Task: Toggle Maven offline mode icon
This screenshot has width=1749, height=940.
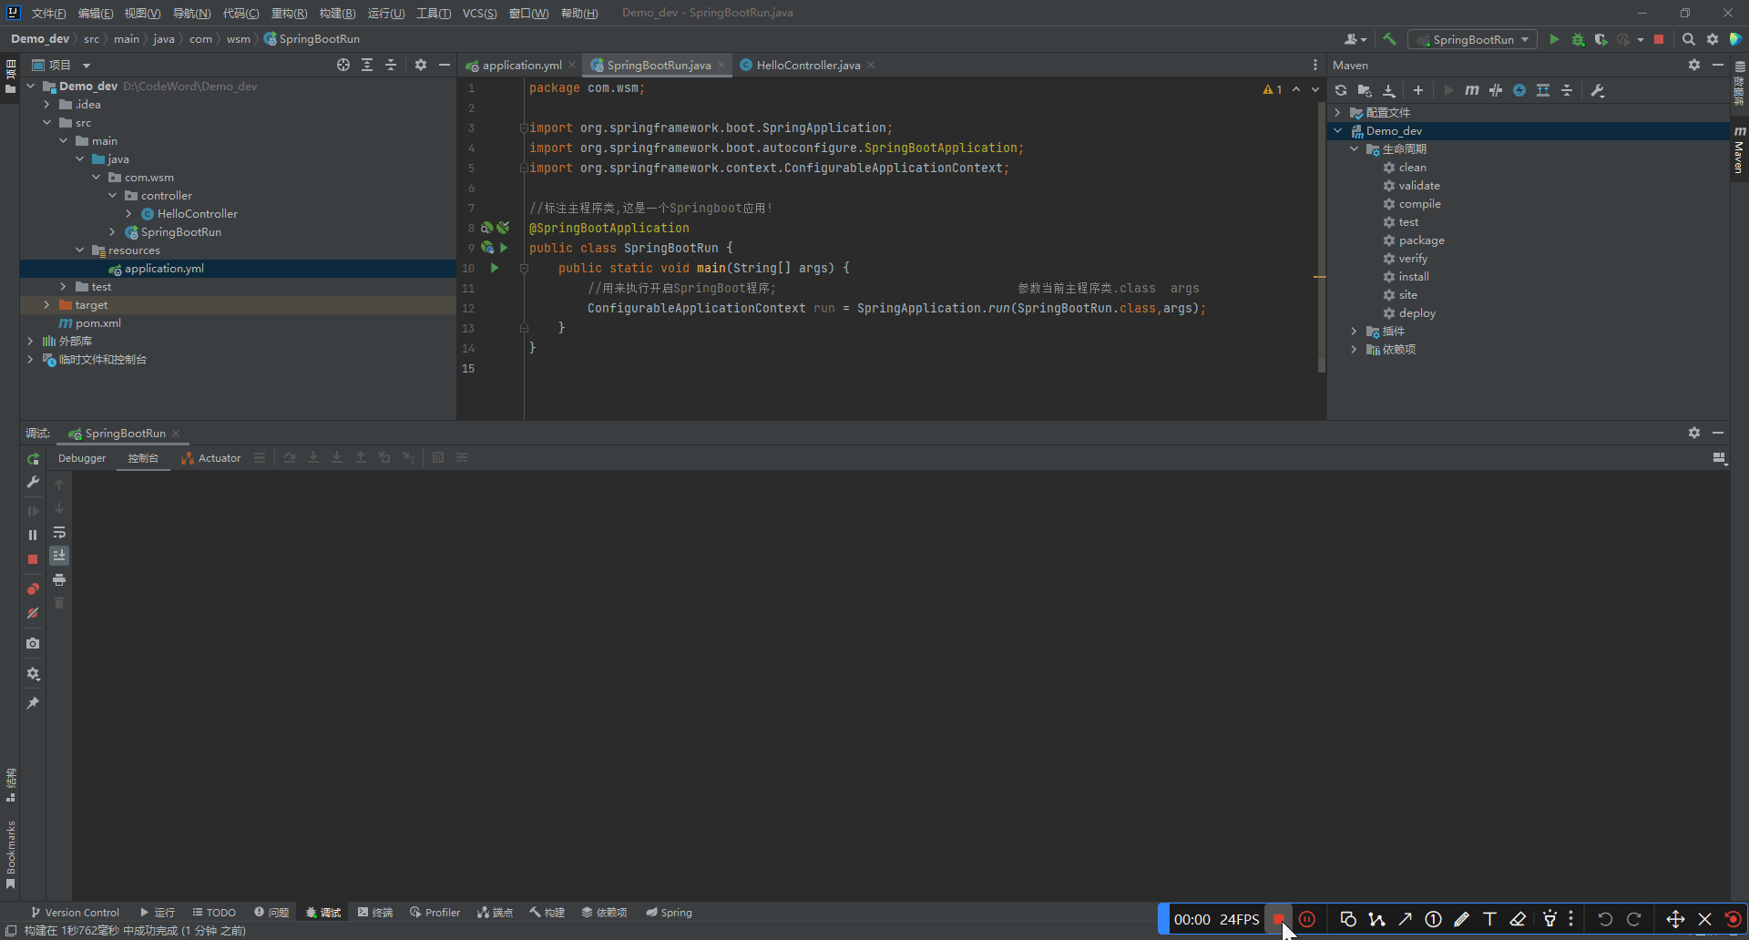Action: (x=1496, y=90)
